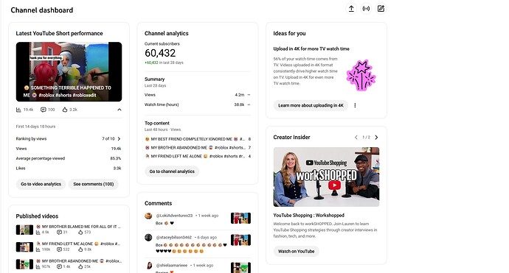The width and height of the screenshot is (509, 273).
Task: Click @LokiAdventures23 commenter avatar
Action: click(x=148, y=216)
